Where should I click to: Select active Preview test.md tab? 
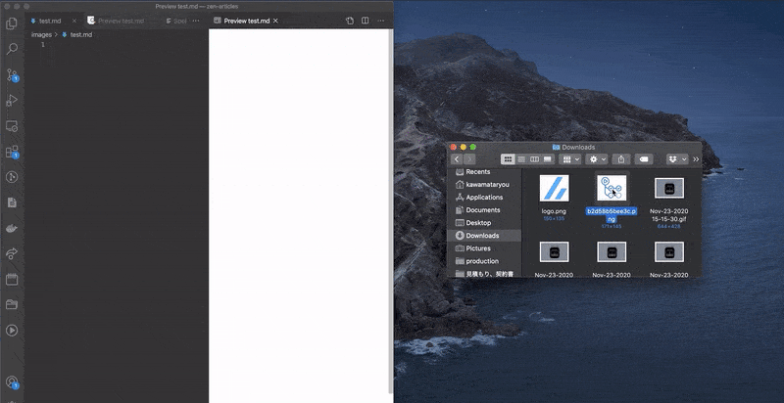247,21
